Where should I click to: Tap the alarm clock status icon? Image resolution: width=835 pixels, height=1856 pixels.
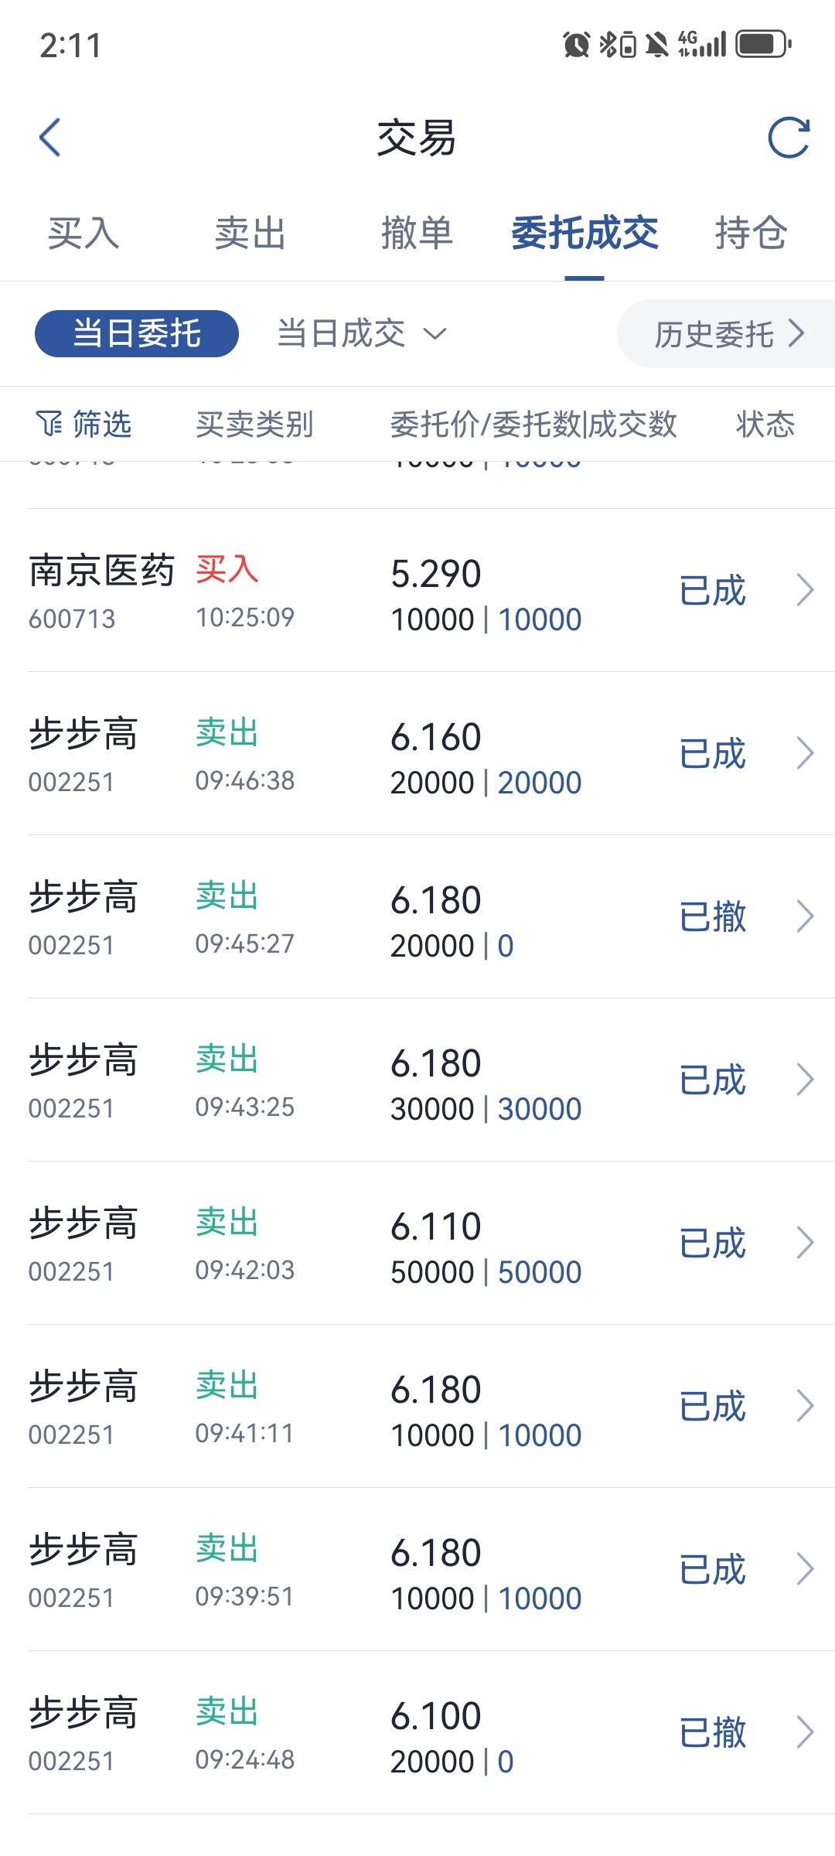pyautogui.click(x=576, y=45)
